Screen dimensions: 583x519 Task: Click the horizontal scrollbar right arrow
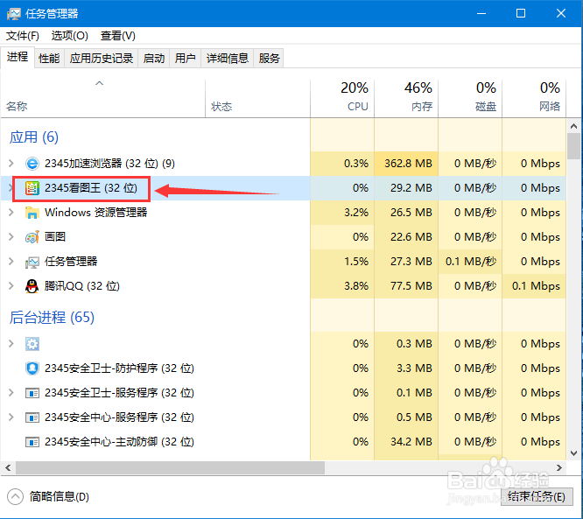[x=559, y=467]
